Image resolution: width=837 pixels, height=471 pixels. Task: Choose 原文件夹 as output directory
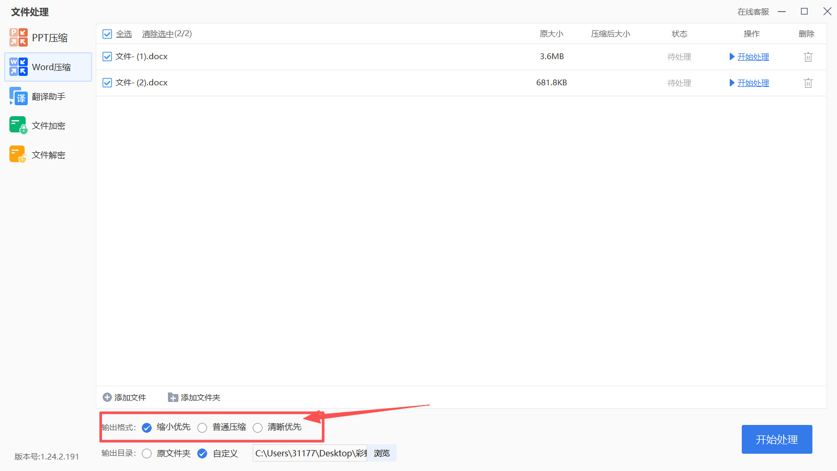click(x=147, y=453)
